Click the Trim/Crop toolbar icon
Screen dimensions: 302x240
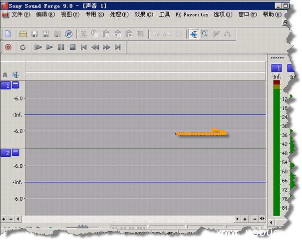[141, 34]
